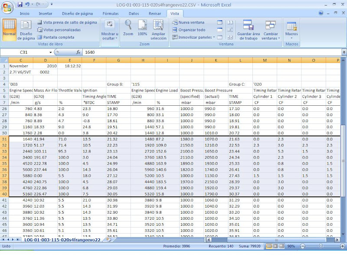Open the Undo history dropdown arrow
Viewport: 347px width, 260px height.
click(x=32, y=4)
